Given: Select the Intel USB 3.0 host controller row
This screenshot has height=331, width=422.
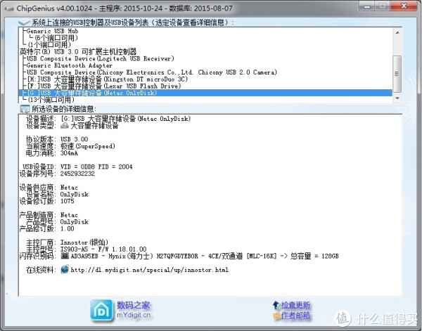Looking at the screenshot, I should 78,51.
